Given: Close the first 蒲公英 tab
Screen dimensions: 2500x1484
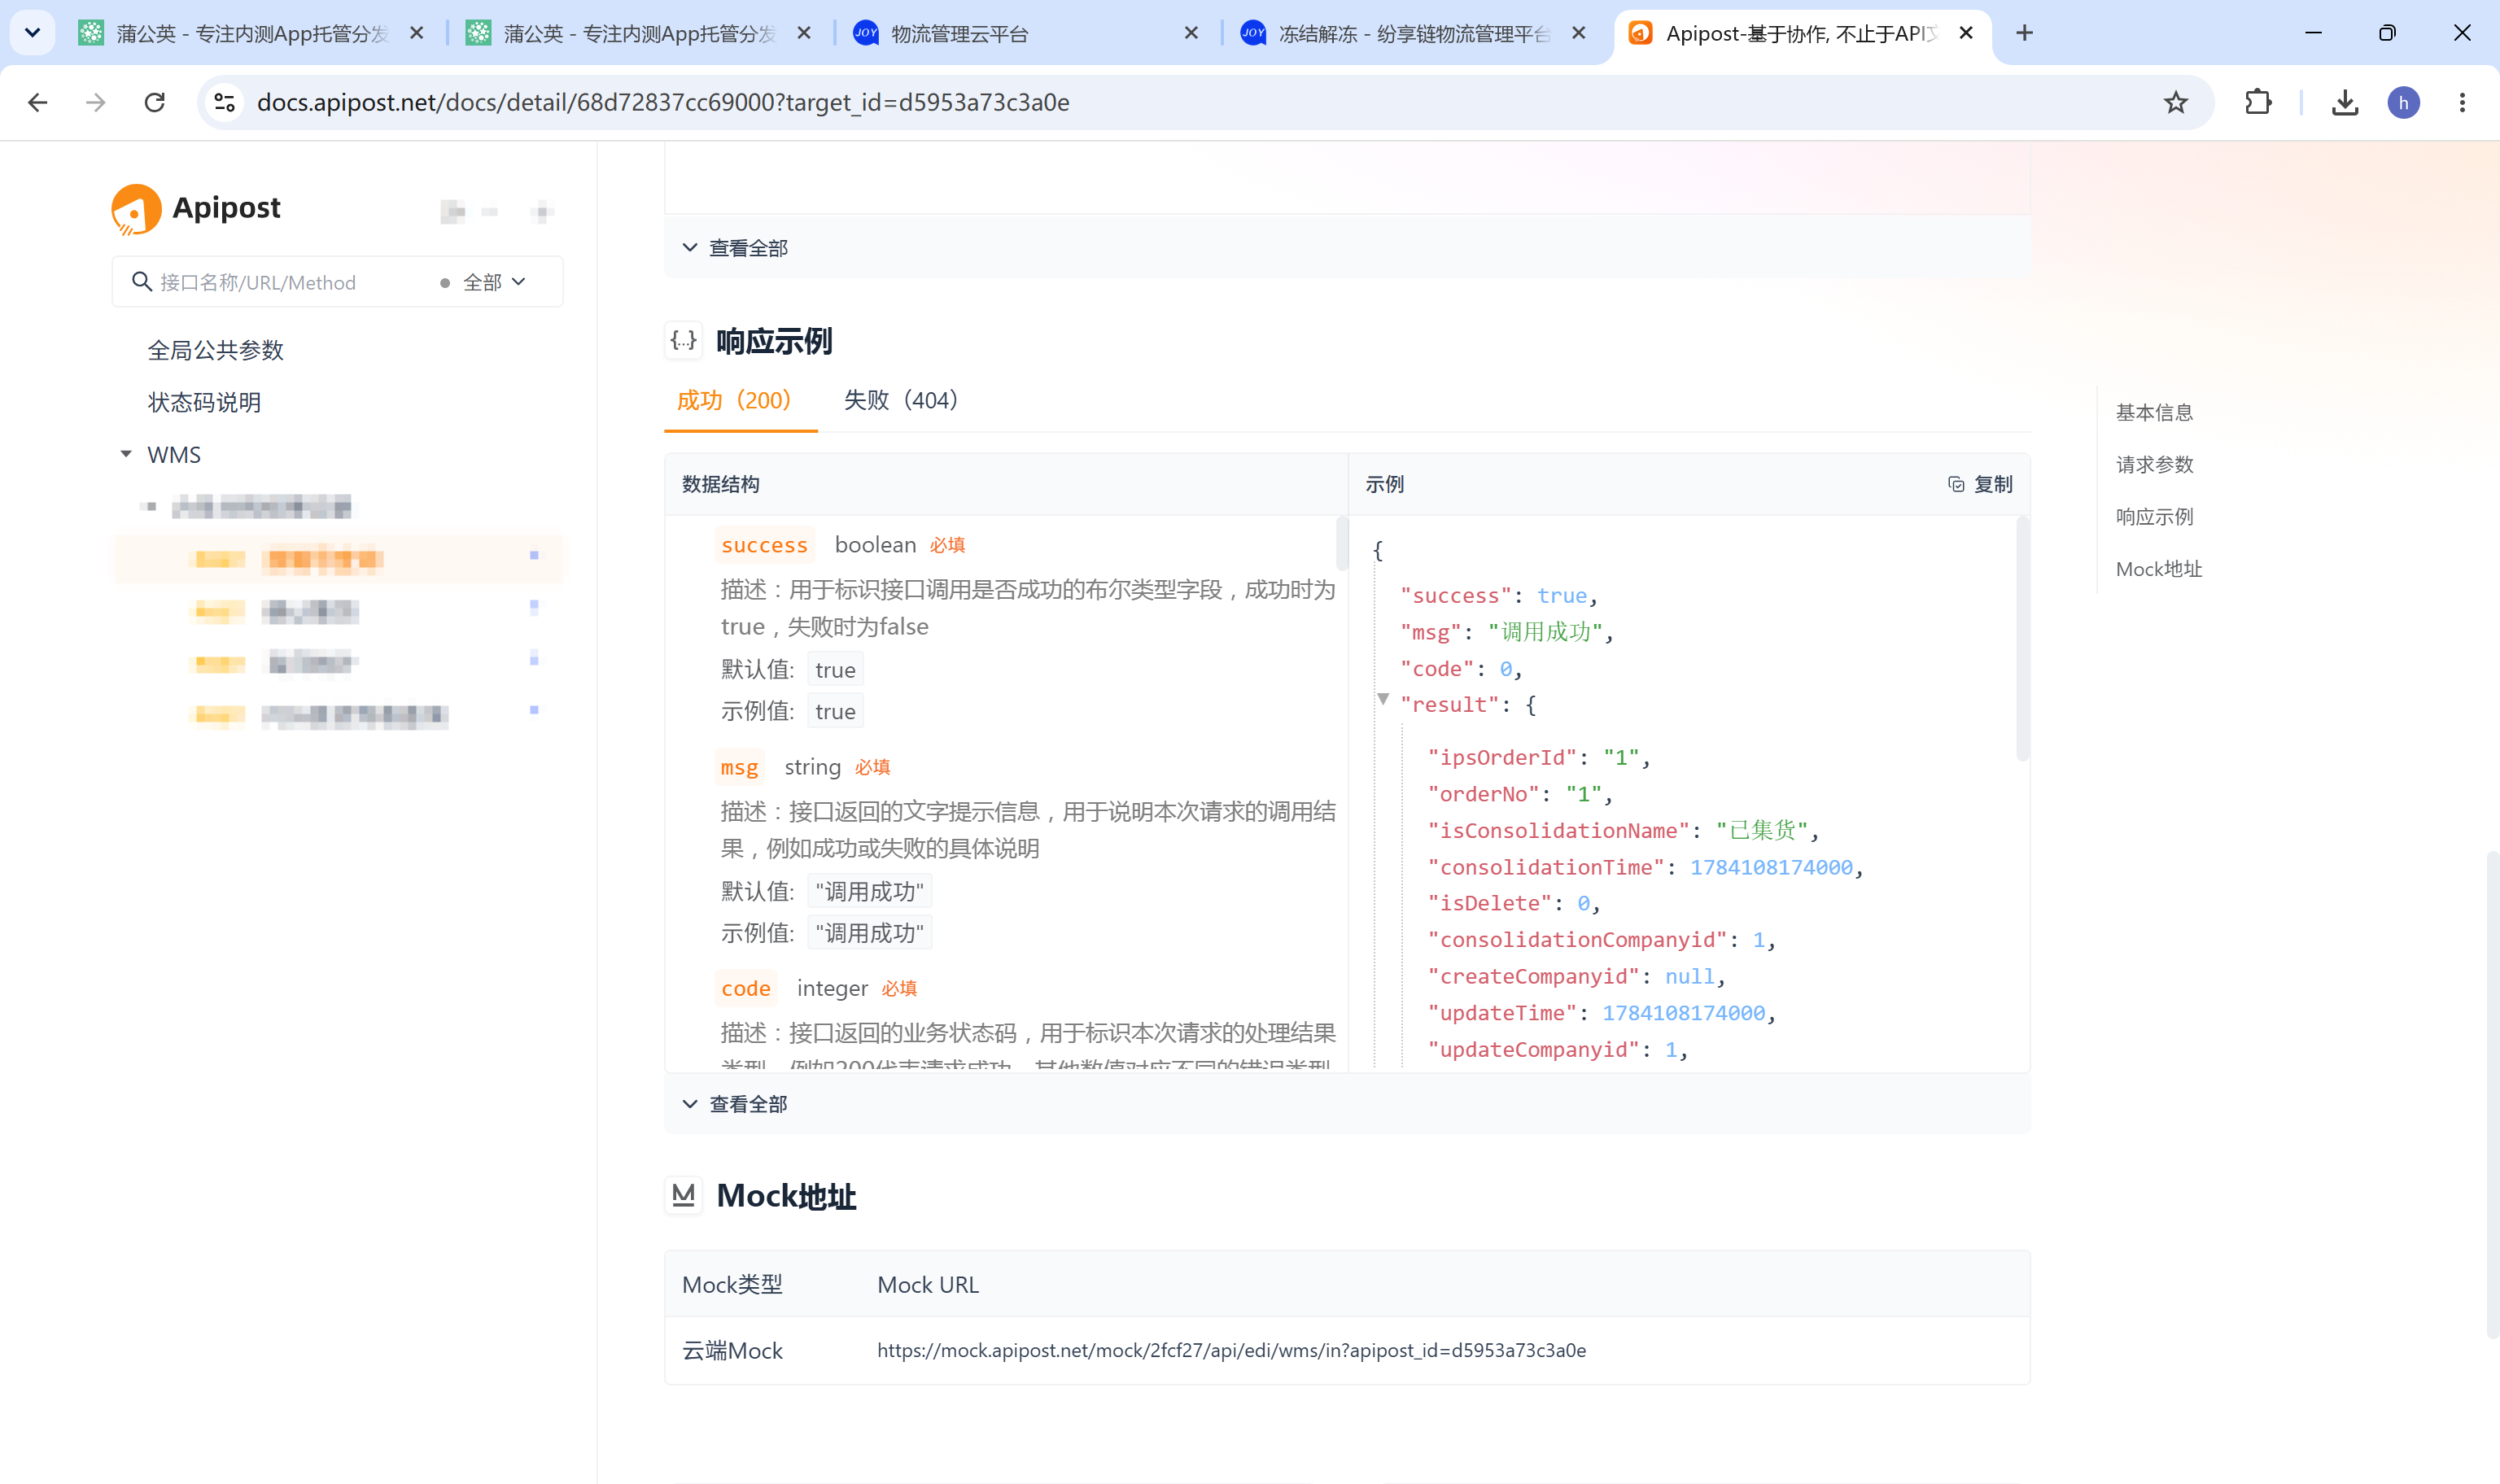Looking at the screenshot, I should click(417, 33).
